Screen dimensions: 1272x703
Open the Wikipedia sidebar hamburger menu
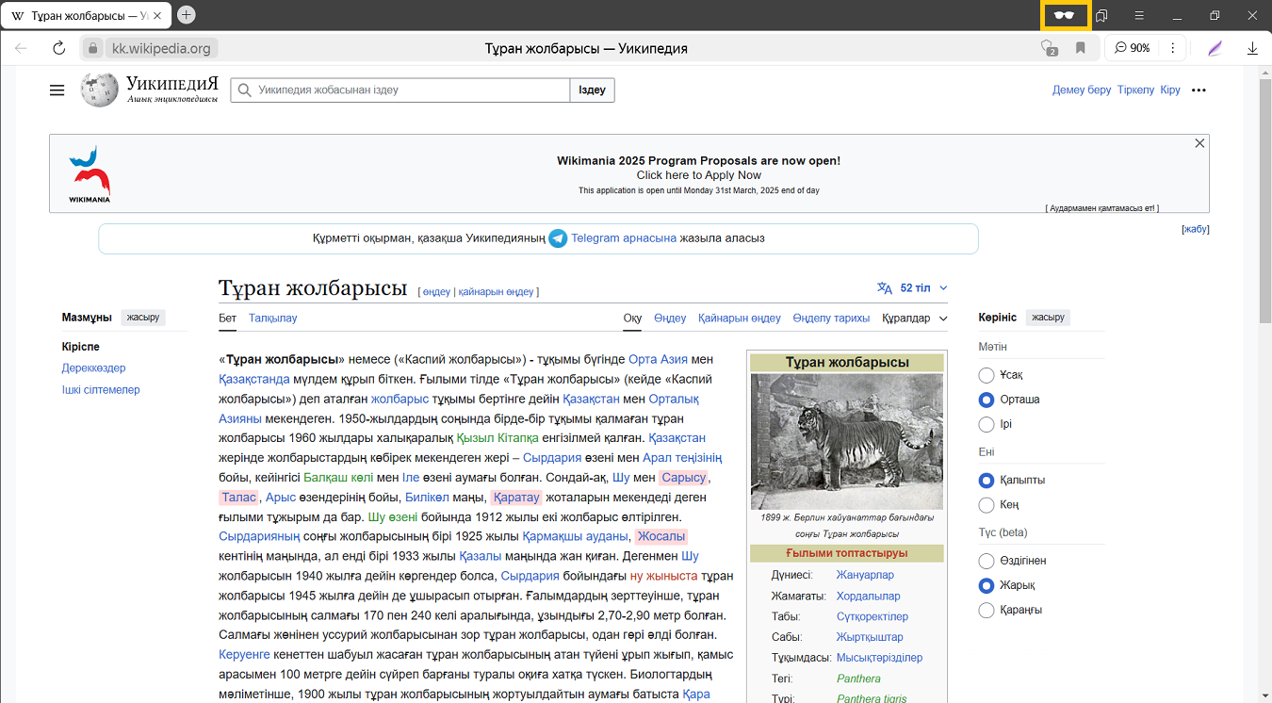[x=57, y=90]
